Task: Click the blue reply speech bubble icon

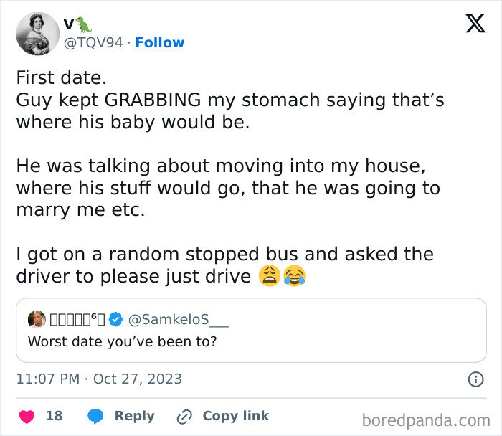Action: tap(95, 416)
